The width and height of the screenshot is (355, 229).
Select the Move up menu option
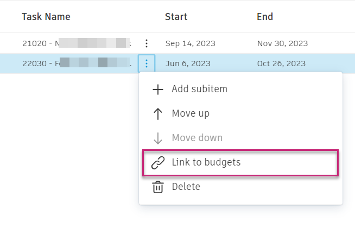tap(191, 113)
